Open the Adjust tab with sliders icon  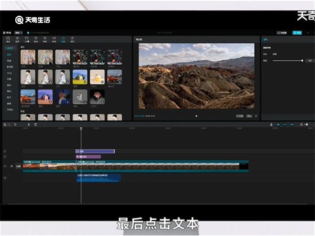click(x=72, y=39)
